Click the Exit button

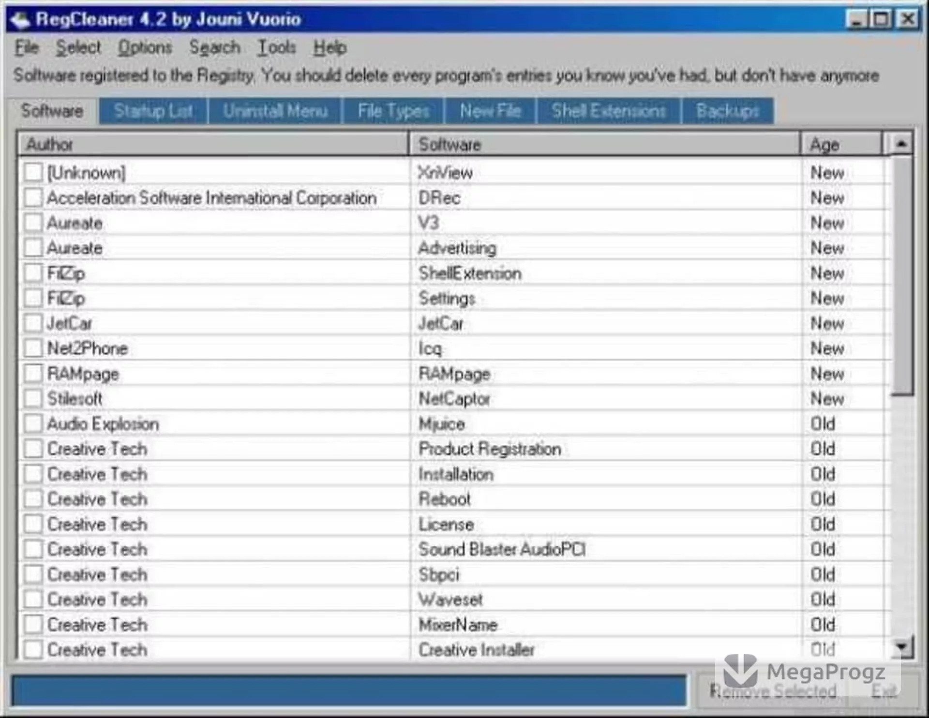[884, 691]
